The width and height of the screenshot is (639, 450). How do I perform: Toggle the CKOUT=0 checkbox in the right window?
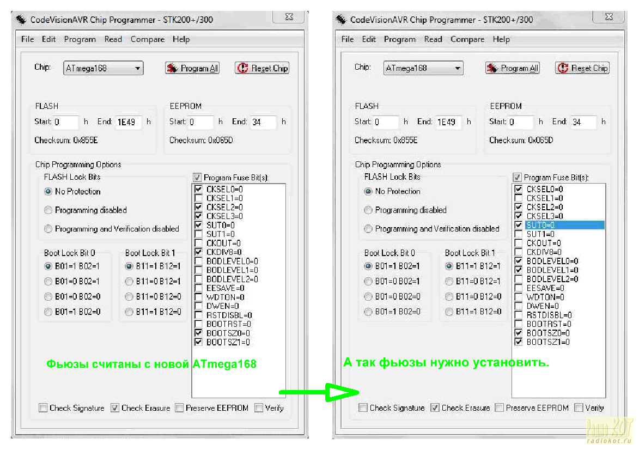click(x=519, y=243)
